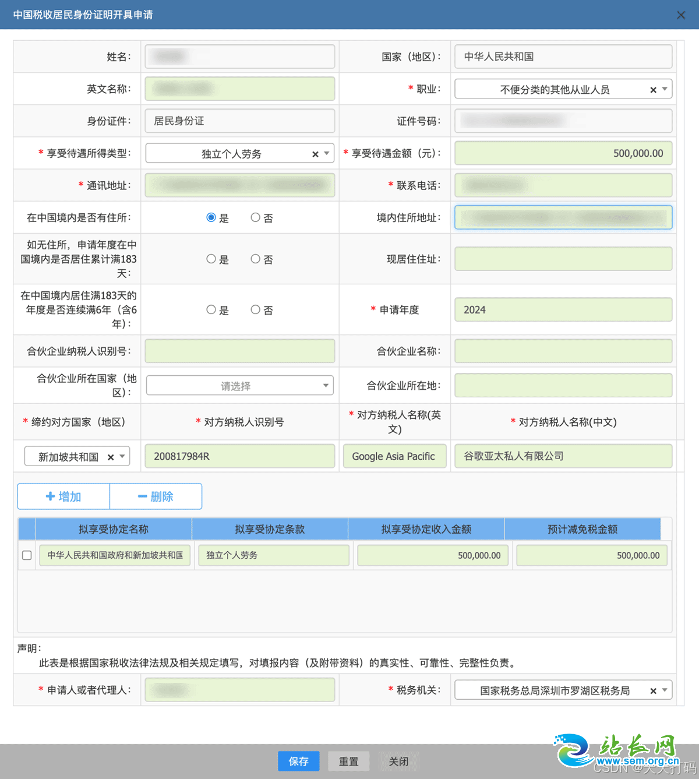Click the 证件号码 field

pos(563,121)
